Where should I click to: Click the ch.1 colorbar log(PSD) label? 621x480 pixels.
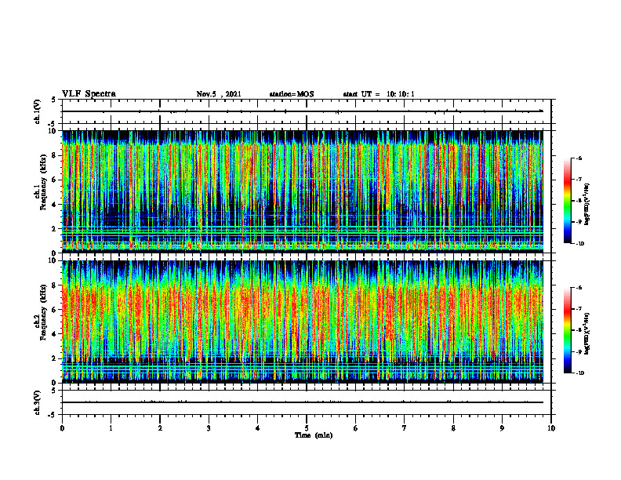[x=587, y=204]
